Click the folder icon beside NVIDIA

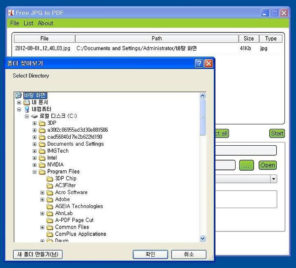click(42, 165)
